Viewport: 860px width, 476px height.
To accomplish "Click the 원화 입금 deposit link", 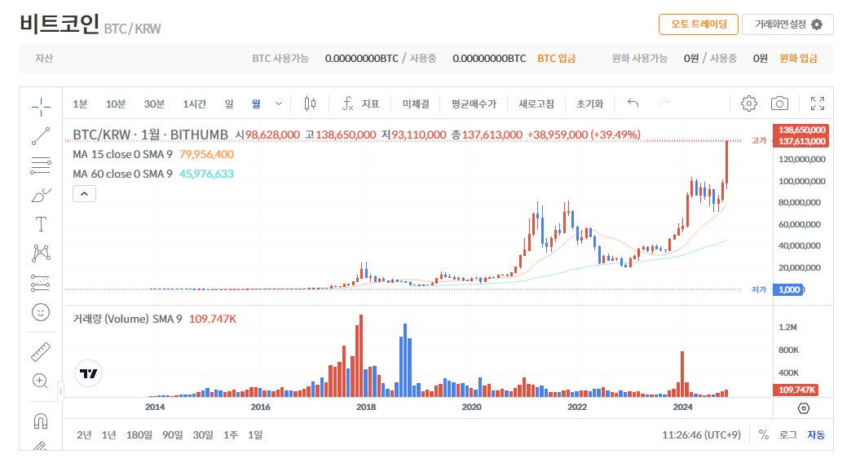I will [x=799, y=58].
